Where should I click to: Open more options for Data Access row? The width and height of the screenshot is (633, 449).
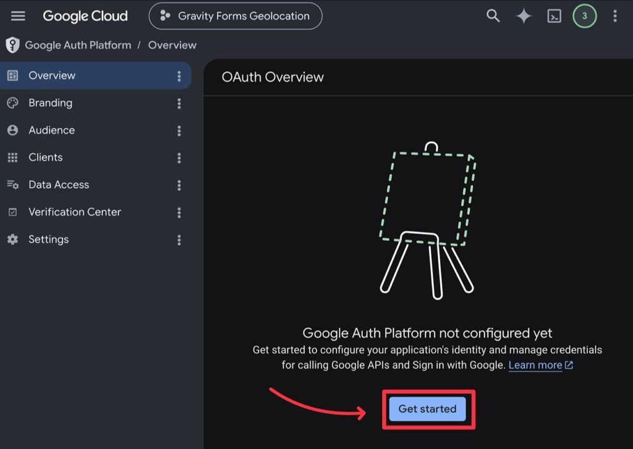(179, 185)
